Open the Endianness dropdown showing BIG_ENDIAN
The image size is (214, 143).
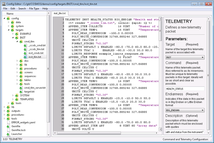point(185,110)
